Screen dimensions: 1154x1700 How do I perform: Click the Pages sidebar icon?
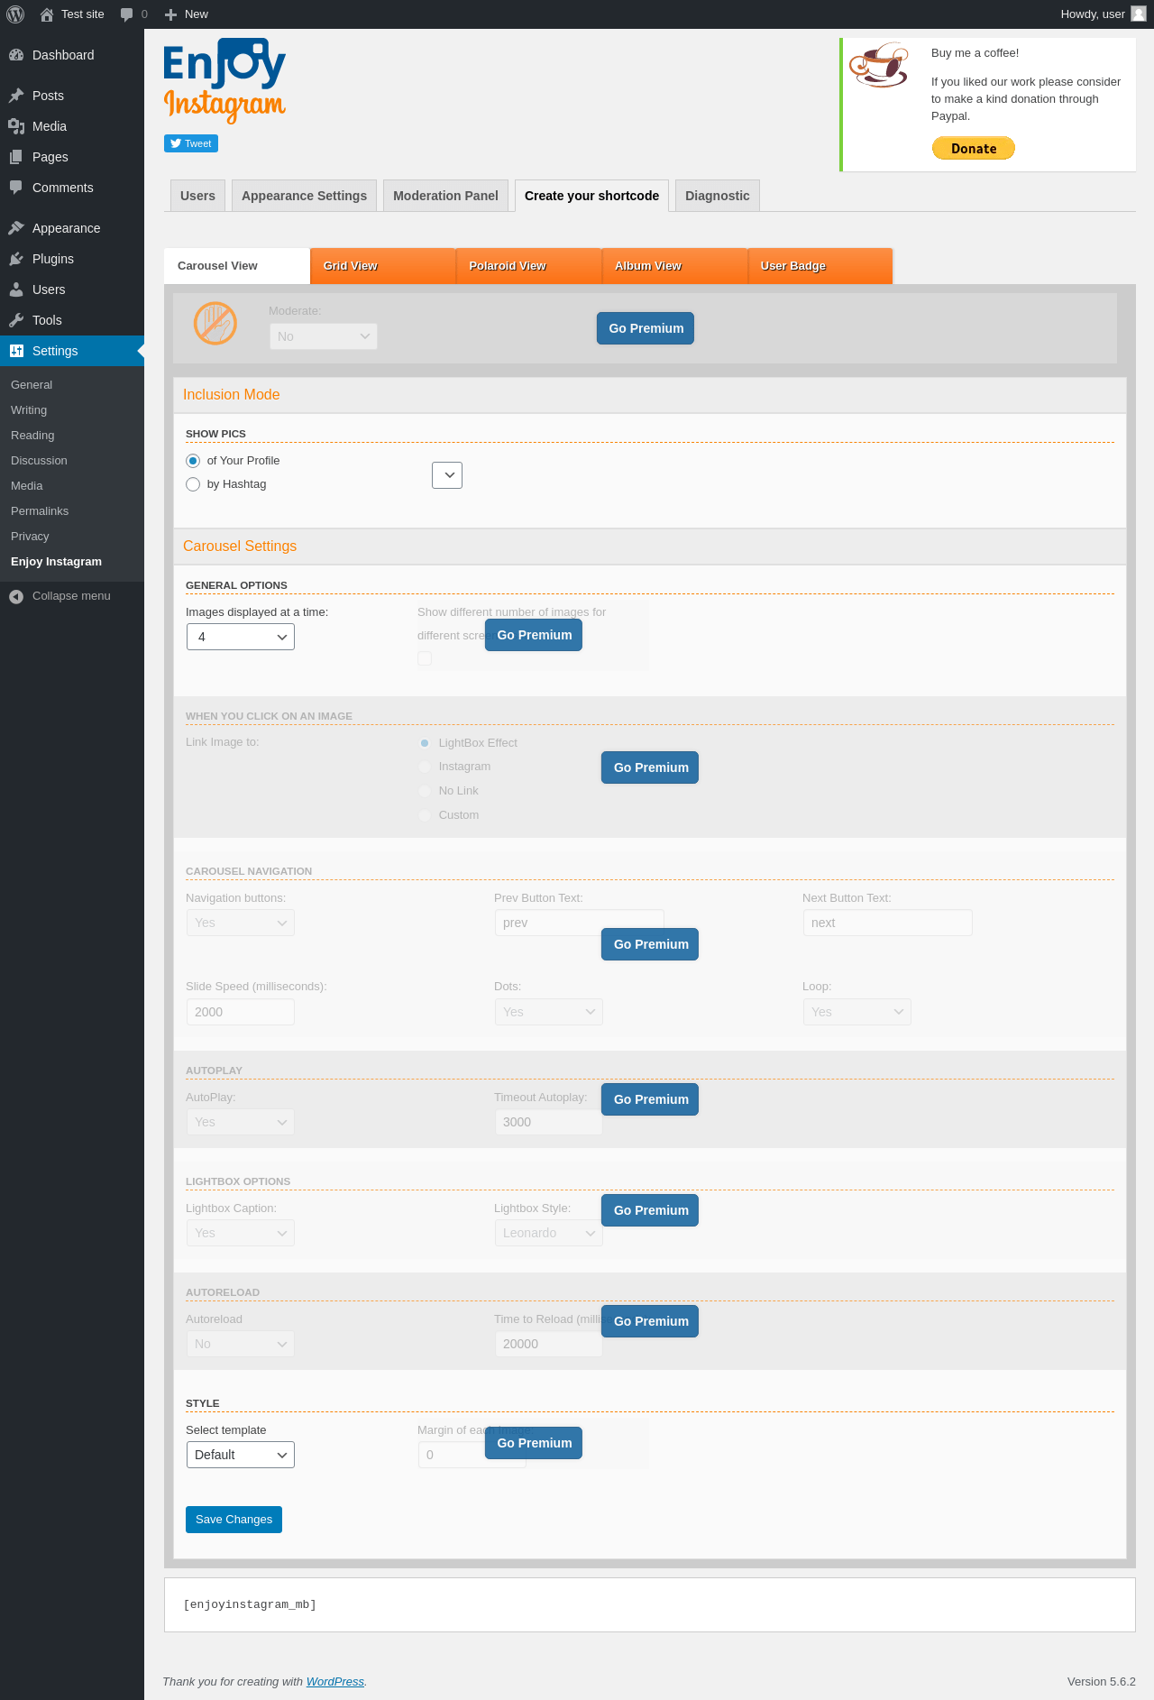tap(16, 157)
